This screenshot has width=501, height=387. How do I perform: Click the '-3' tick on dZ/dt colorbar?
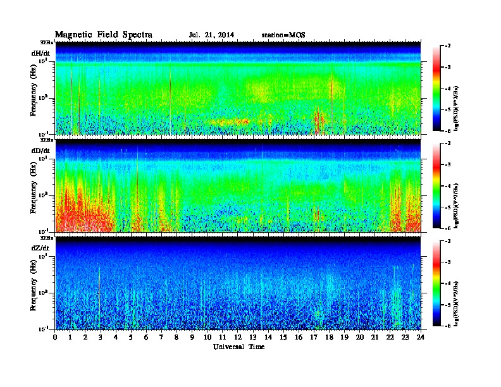[x=448, y=262]
